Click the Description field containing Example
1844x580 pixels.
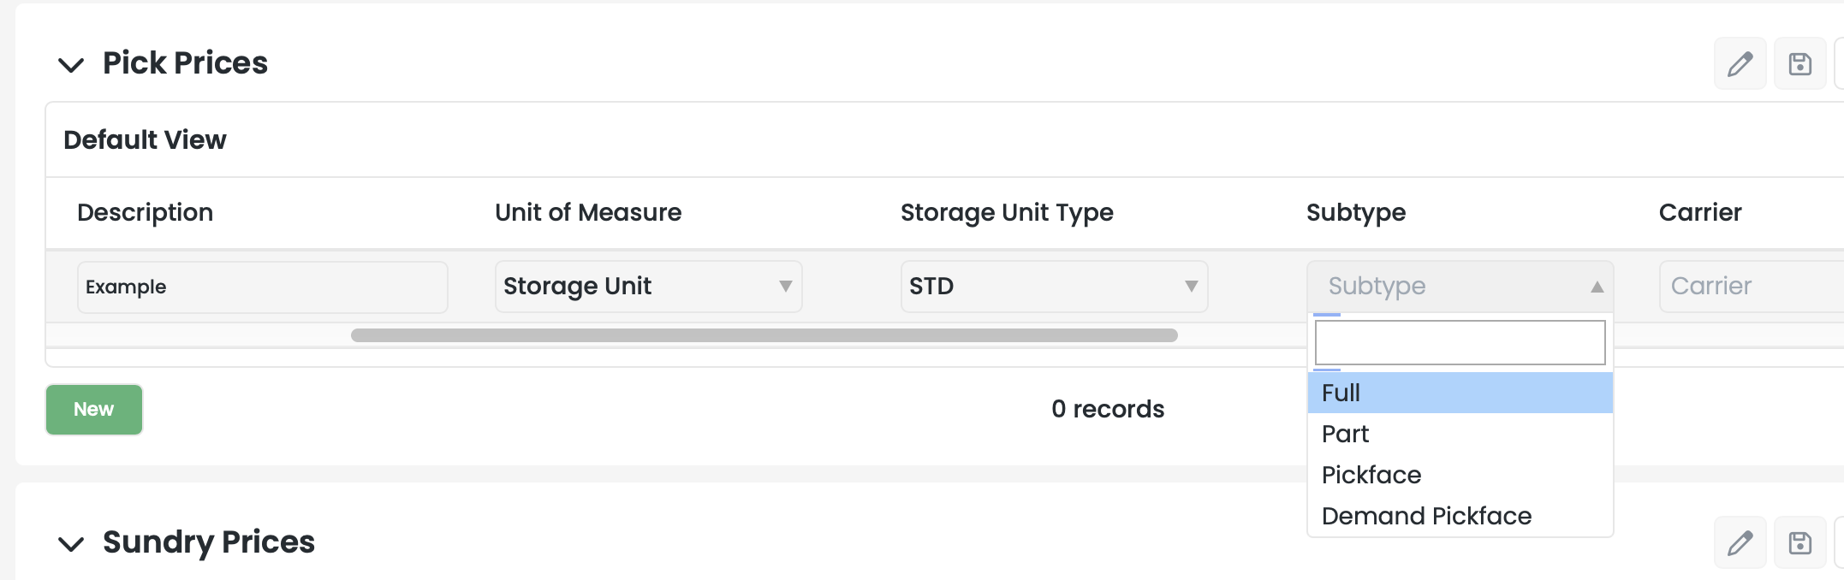point(262,287)
